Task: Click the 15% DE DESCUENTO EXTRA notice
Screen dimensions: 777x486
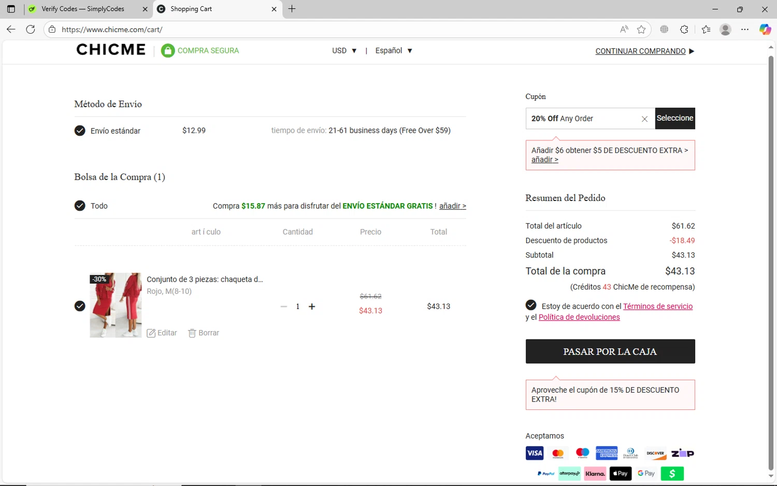Action: [x=610, y=394]
